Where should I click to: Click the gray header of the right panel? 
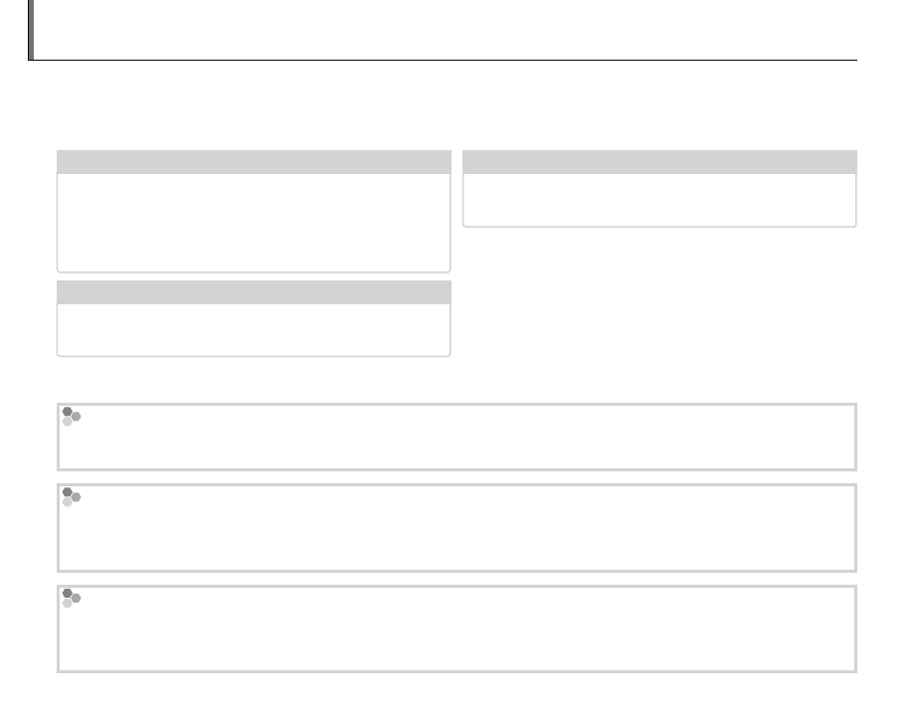tap(659, 162)
